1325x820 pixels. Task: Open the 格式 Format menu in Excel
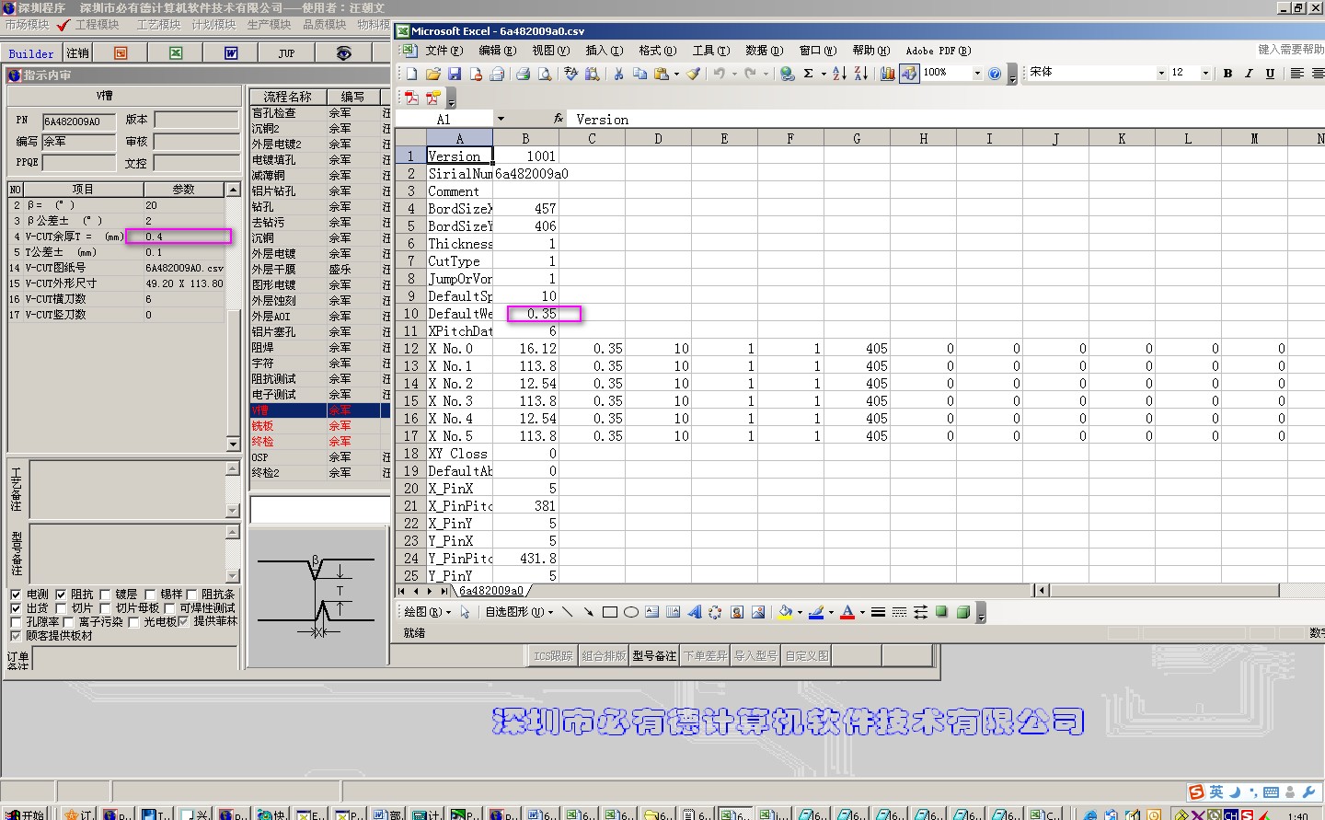(x=657, y=51)
